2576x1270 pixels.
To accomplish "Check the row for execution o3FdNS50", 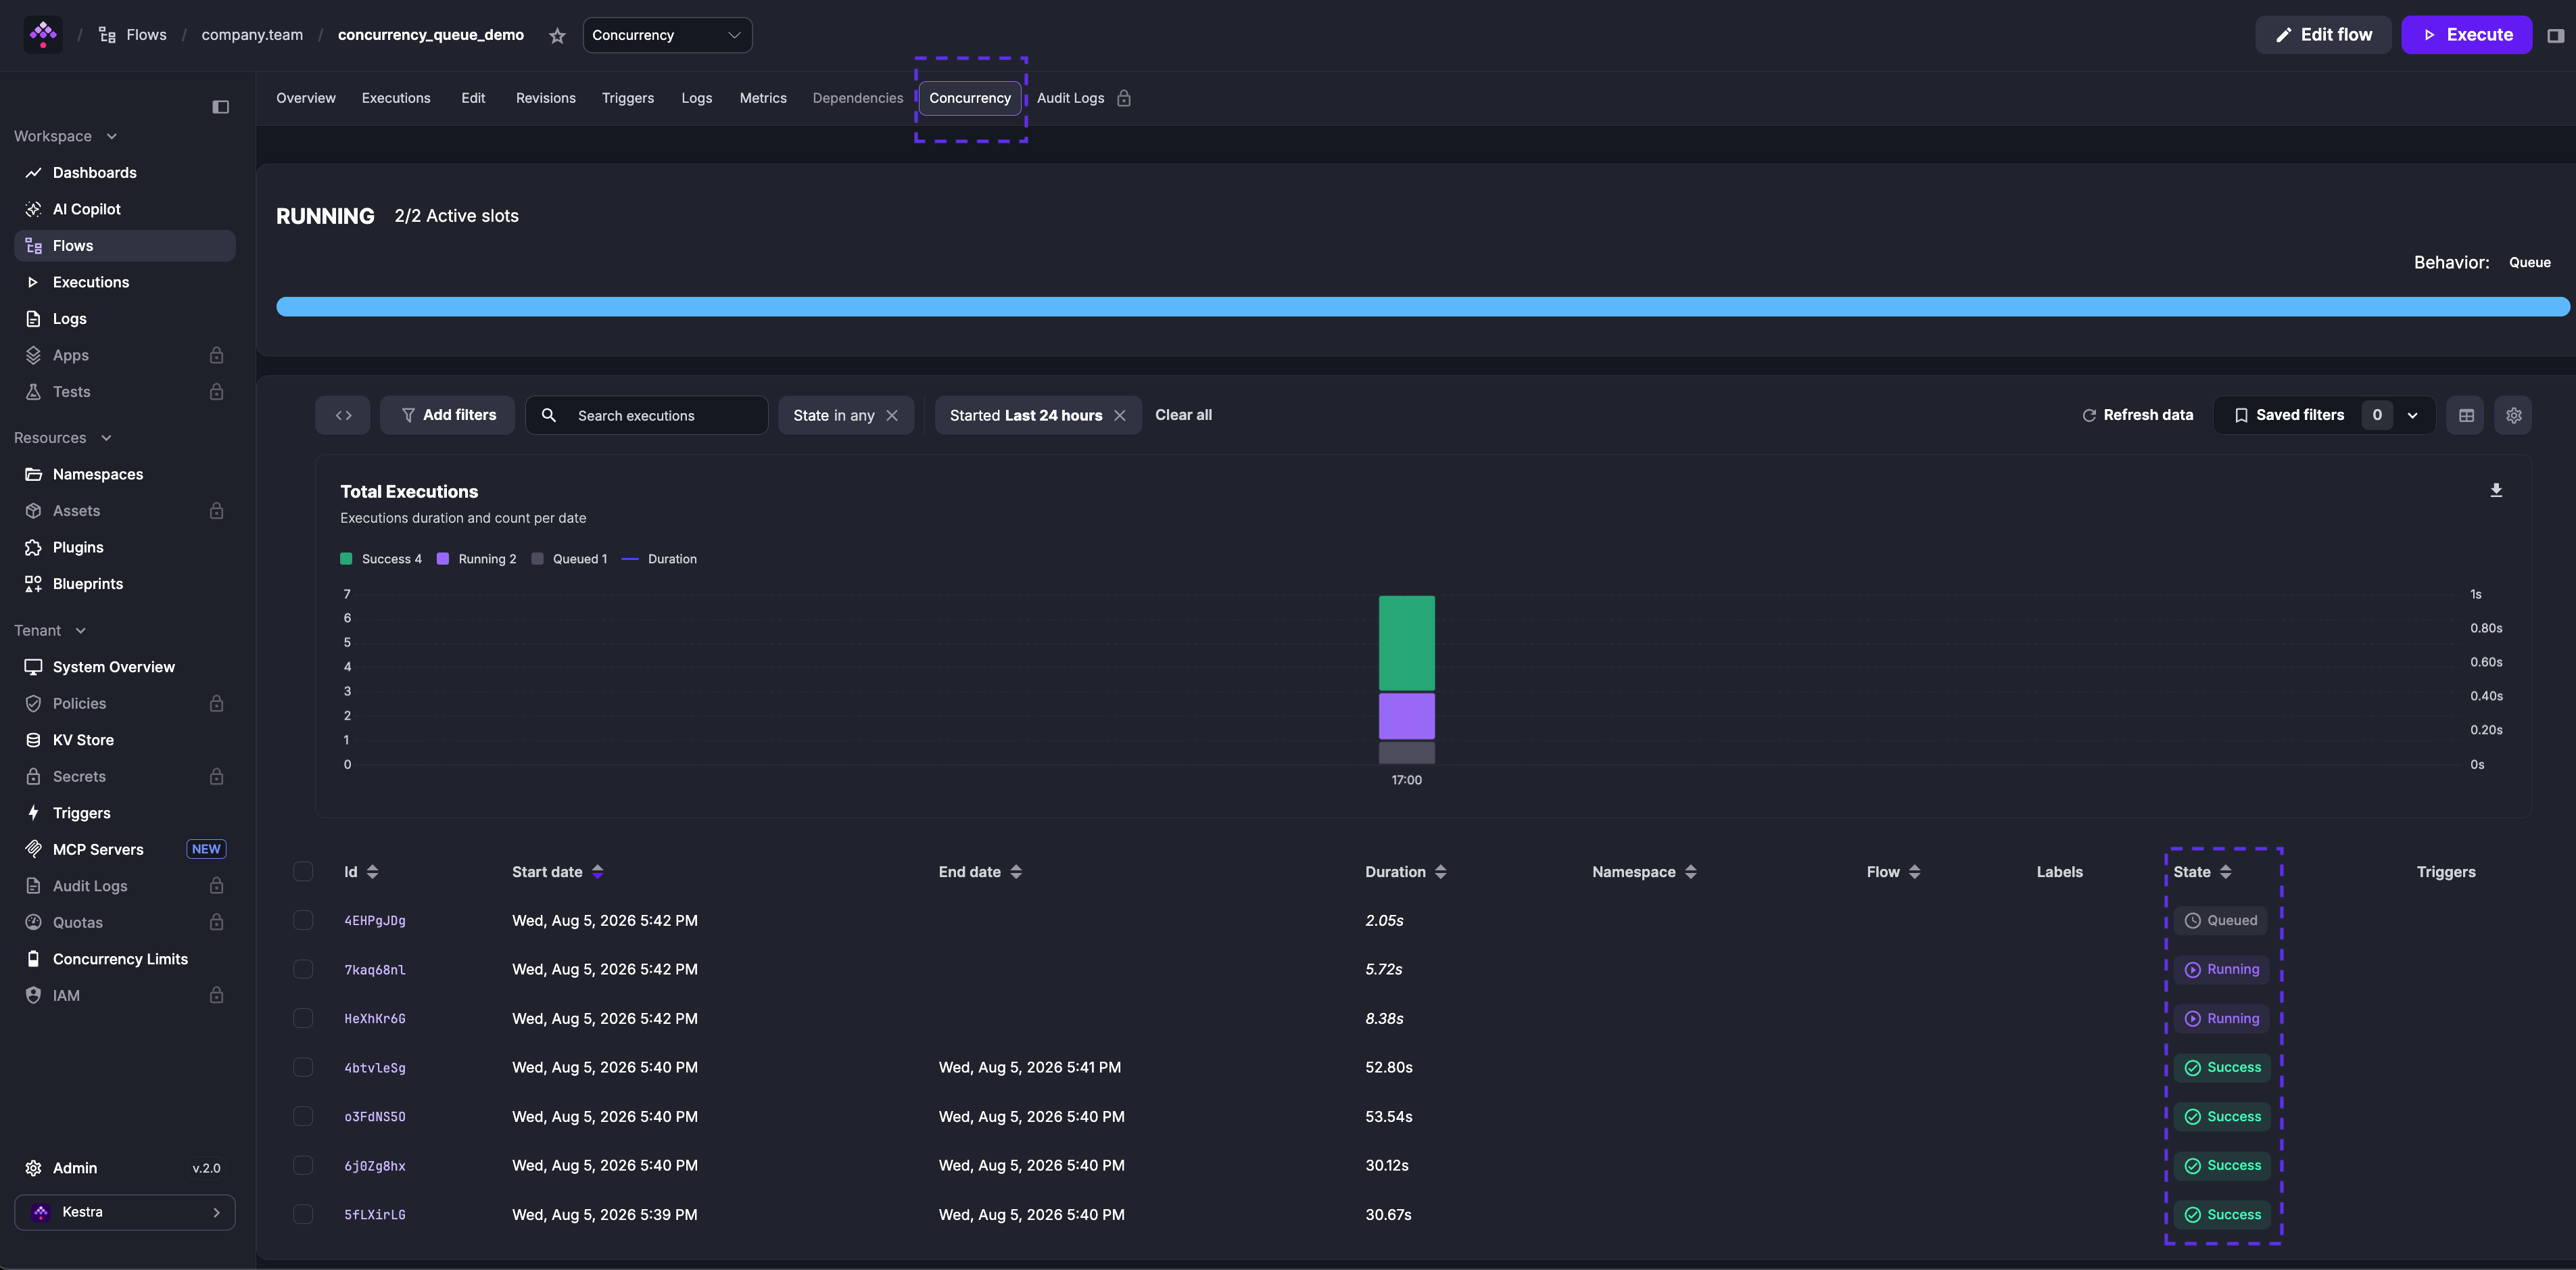I will [x=303, y=1116].
